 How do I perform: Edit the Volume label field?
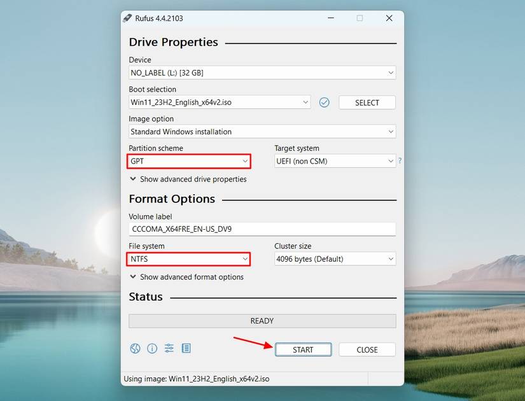[262, 229]
